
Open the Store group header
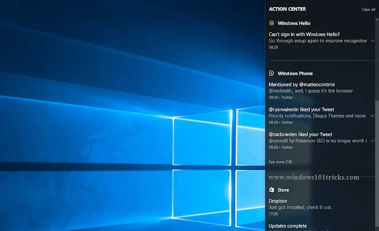pyautogui.click(x=283, y=190)
